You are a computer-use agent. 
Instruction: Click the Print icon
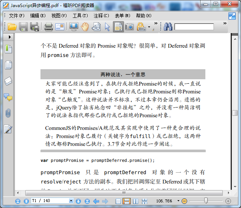(49, 27)
